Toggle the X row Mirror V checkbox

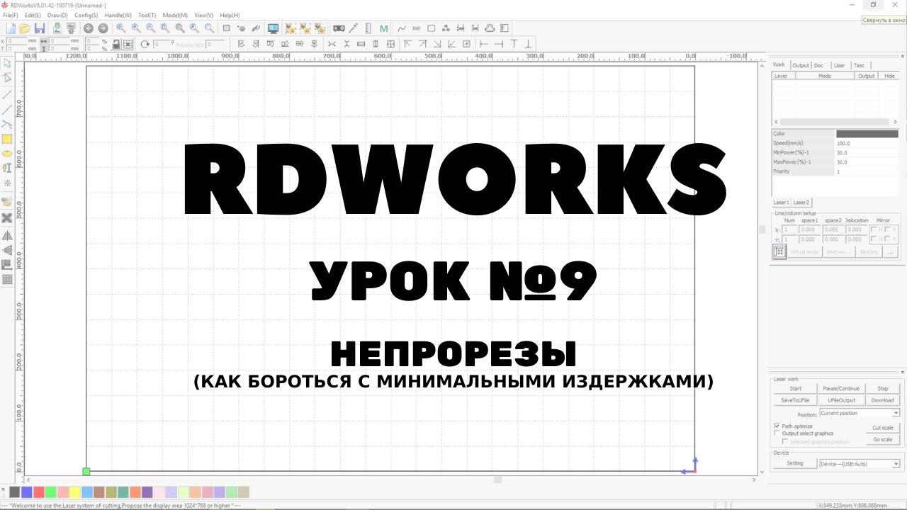point(887,229)
